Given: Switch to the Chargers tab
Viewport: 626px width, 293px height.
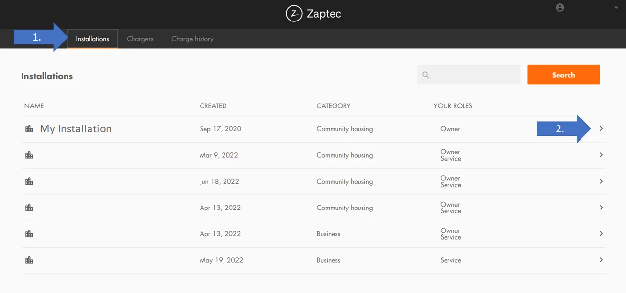Looking at the screenshot, I should click(140, 39).
